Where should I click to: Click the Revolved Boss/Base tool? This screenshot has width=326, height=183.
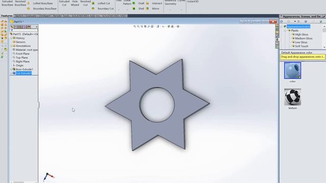coord(20,3)
